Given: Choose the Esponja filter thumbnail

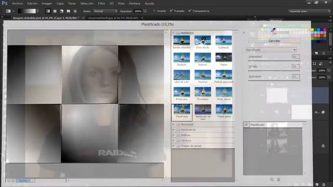Looking at the screenshot, I should click(202, 58).
